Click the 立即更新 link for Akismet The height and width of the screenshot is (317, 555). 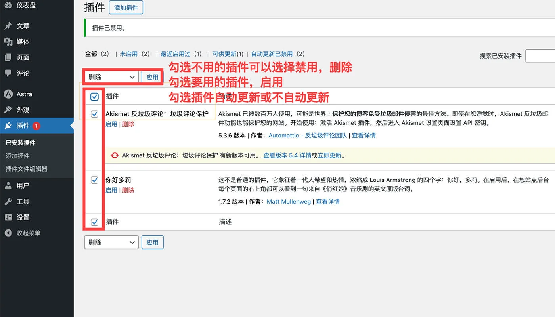(329, 155)
